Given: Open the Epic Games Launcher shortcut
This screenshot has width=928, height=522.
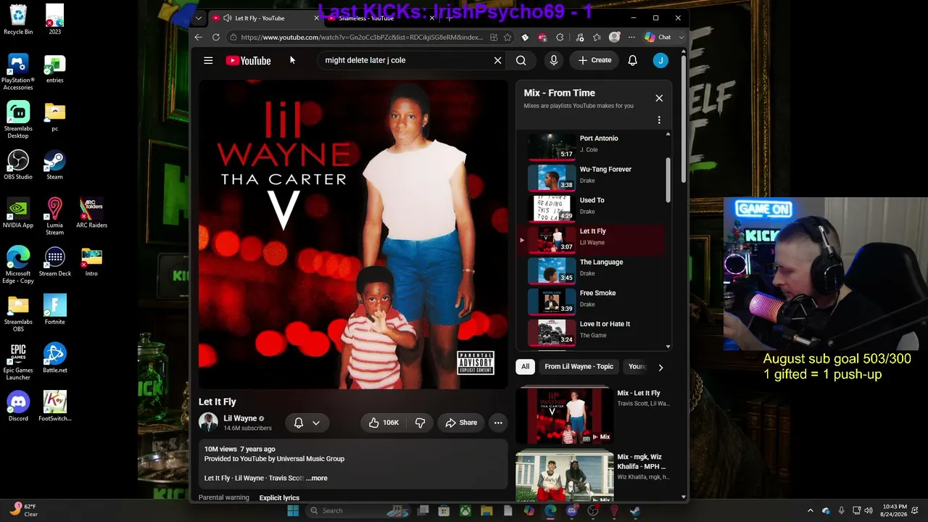Looking at the screenshot, I should [x=18, y=361].
